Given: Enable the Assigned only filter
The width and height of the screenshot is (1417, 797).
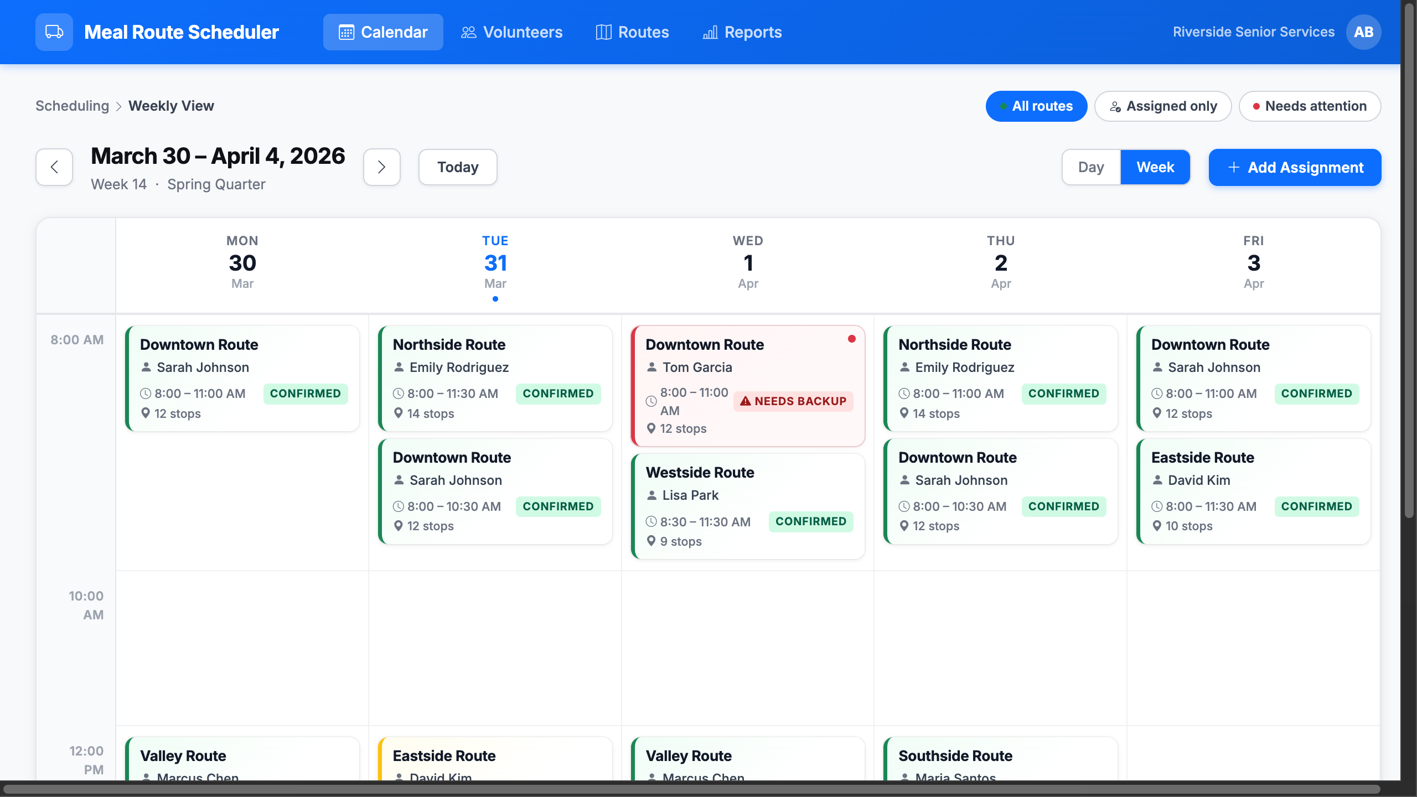Looking at the screenshot, I should click(1163, 106).
